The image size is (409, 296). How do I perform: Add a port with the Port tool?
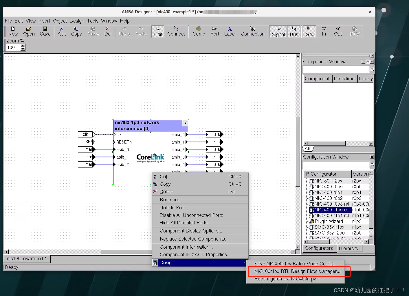pyautogui.click(x=214, y=31)
